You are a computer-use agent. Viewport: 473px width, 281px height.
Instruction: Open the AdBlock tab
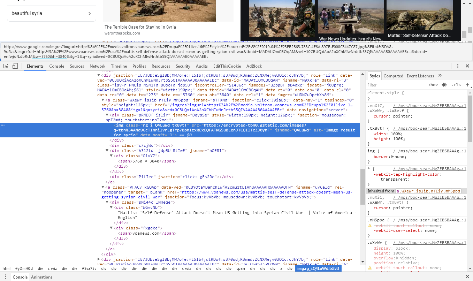[254, 66]
